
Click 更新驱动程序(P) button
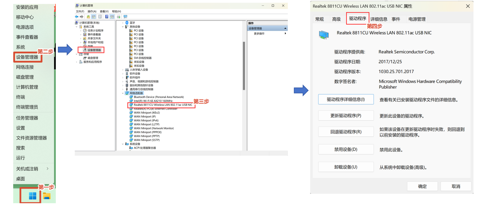pyautogui.click(x=346, y=116)
